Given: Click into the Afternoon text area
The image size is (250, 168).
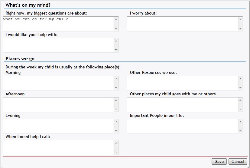Looking at the screenshot, I should click(58, 104).
